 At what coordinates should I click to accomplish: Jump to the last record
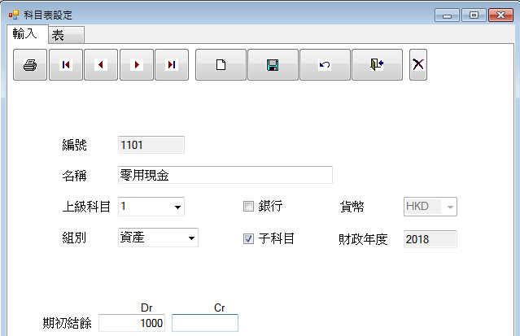click(x=172, y=65)
